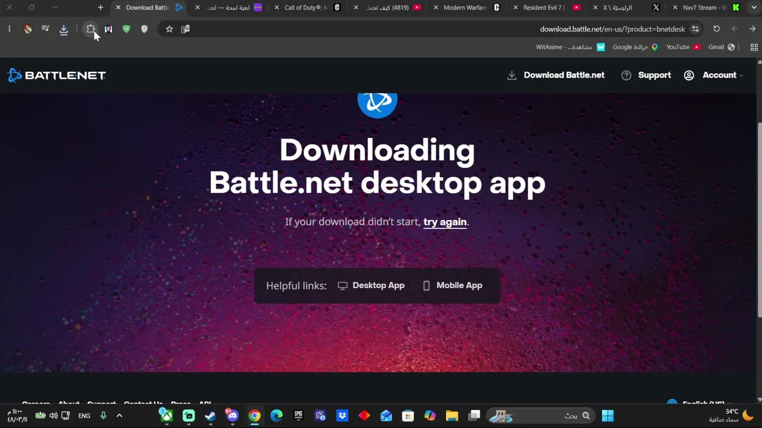Viewport: 762px width, 428px height.
Task: Open Steam from taskbar
Action: tap(210, 416)
